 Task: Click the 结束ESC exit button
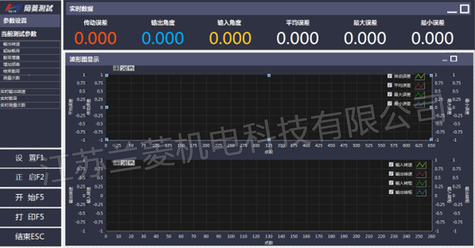[x=31, y=236]
